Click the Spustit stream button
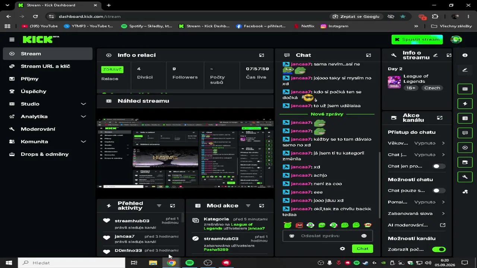The height and width of the screenshot is (268, 477). click(x=417, y=39)
